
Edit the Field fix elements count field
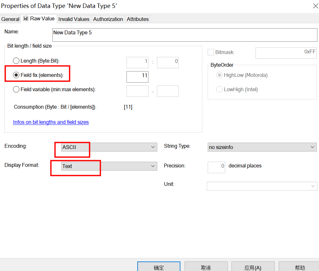pos(137,77)
